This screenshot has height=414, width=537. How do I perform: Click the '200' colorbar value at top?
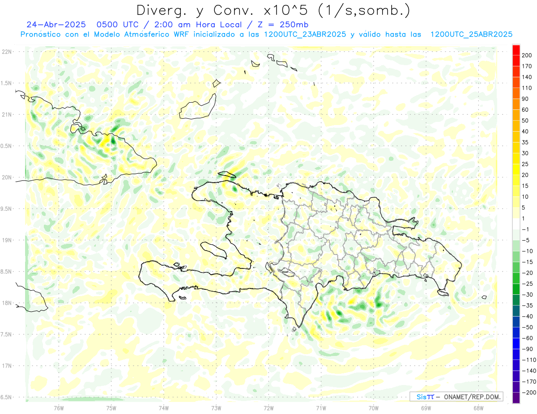point(527,55)
